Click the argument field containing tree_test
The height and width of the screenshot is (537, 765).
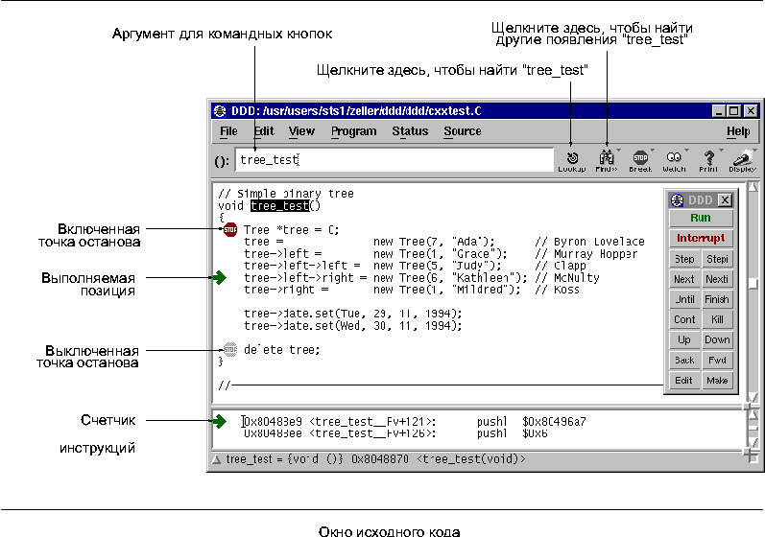tap(394, 160)
